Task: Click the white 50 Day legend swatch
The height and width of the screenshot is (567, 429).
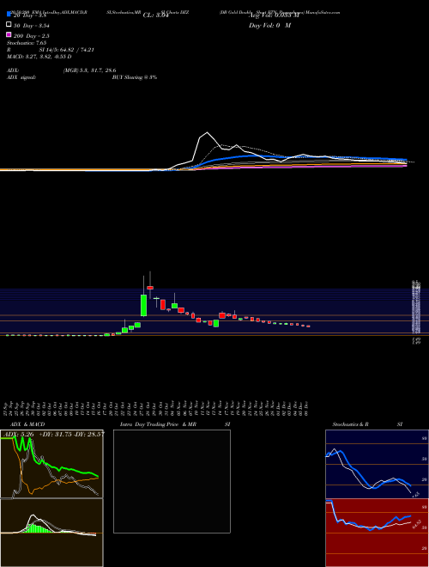Action: pyautogui.click(x=9, y=25)
